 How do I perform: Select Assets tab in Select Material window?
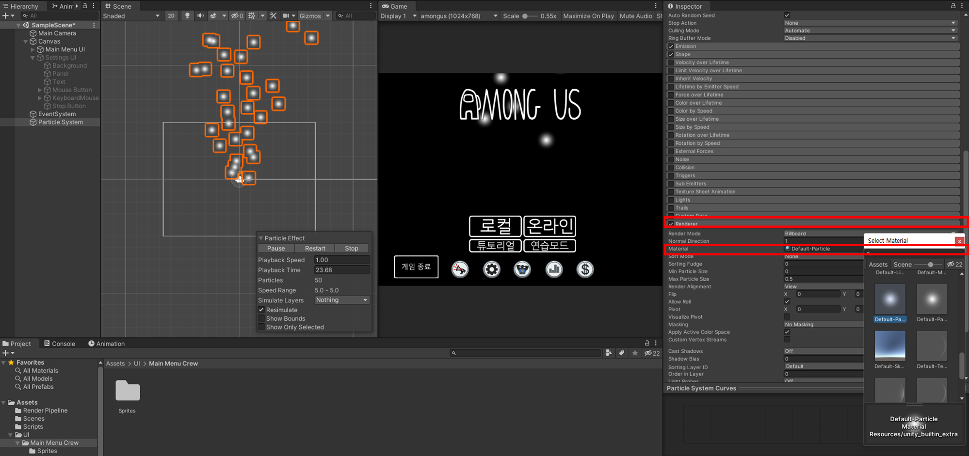tap(878, 264)
